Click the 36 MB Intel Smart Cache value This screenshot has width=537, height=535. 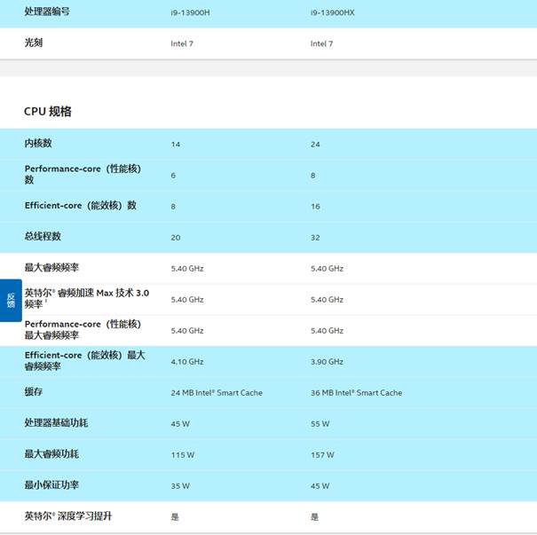coord(356,392)
